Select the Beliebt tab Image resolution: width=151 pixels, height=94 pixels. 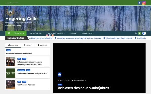pos(28,45)
